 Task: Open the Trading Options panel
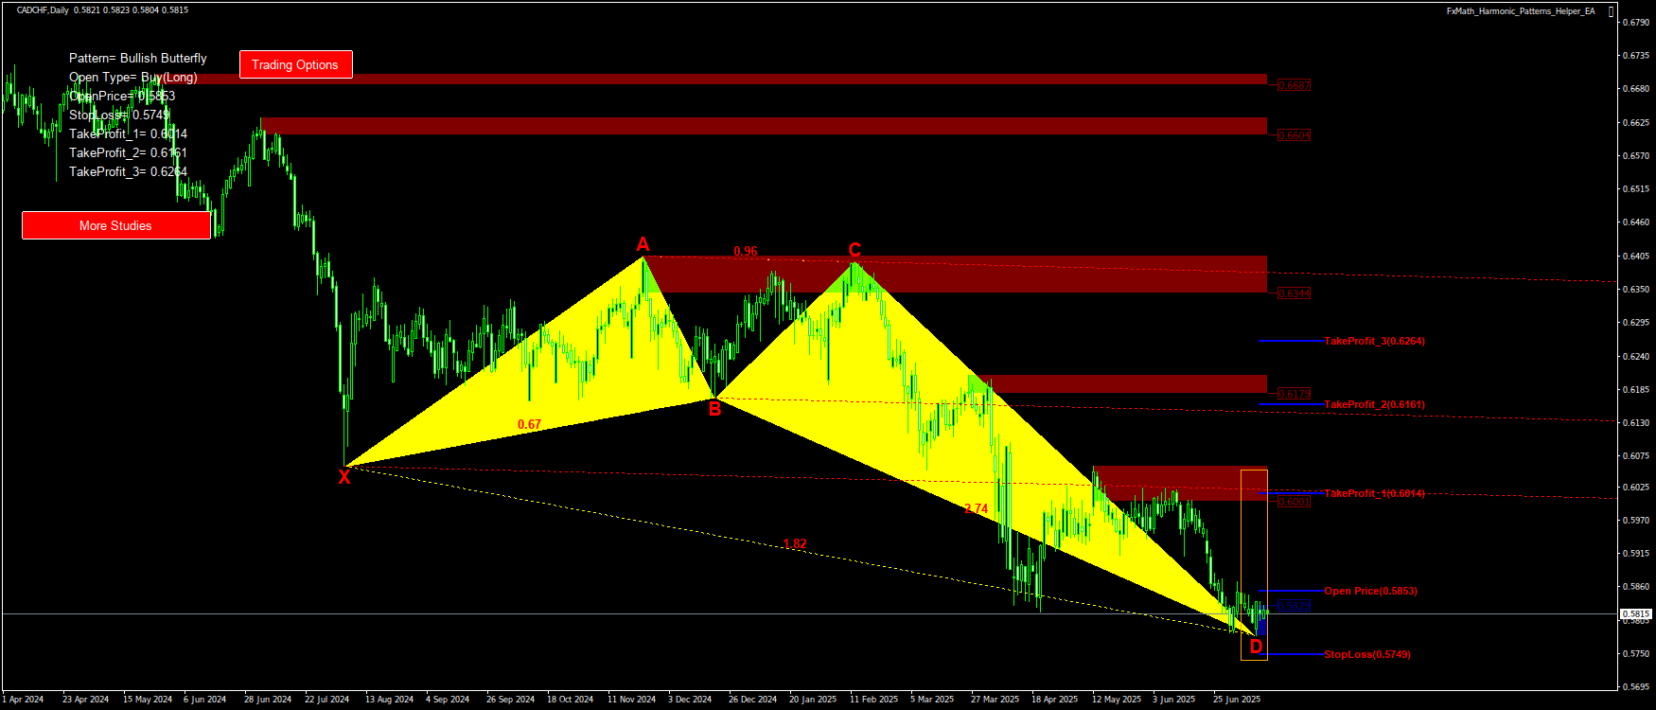coord(295,64)
